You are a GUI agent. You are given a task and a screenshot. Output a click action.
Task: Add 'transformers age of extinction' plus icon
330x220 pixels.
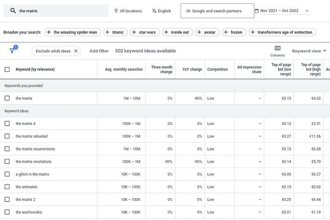click(x=253, y=32)
